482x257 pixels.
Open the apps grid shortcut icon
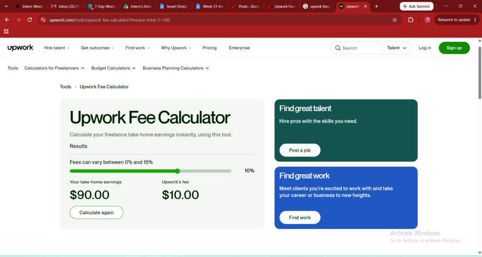[x=6, y=31]
